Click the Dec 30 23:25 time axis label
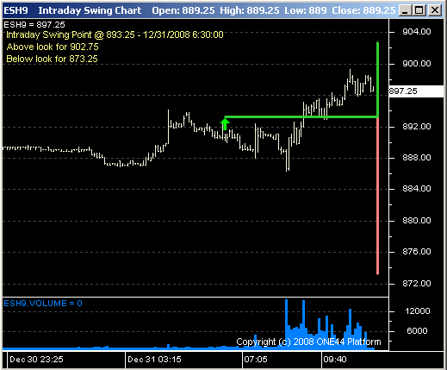 (x=36, y=360)
